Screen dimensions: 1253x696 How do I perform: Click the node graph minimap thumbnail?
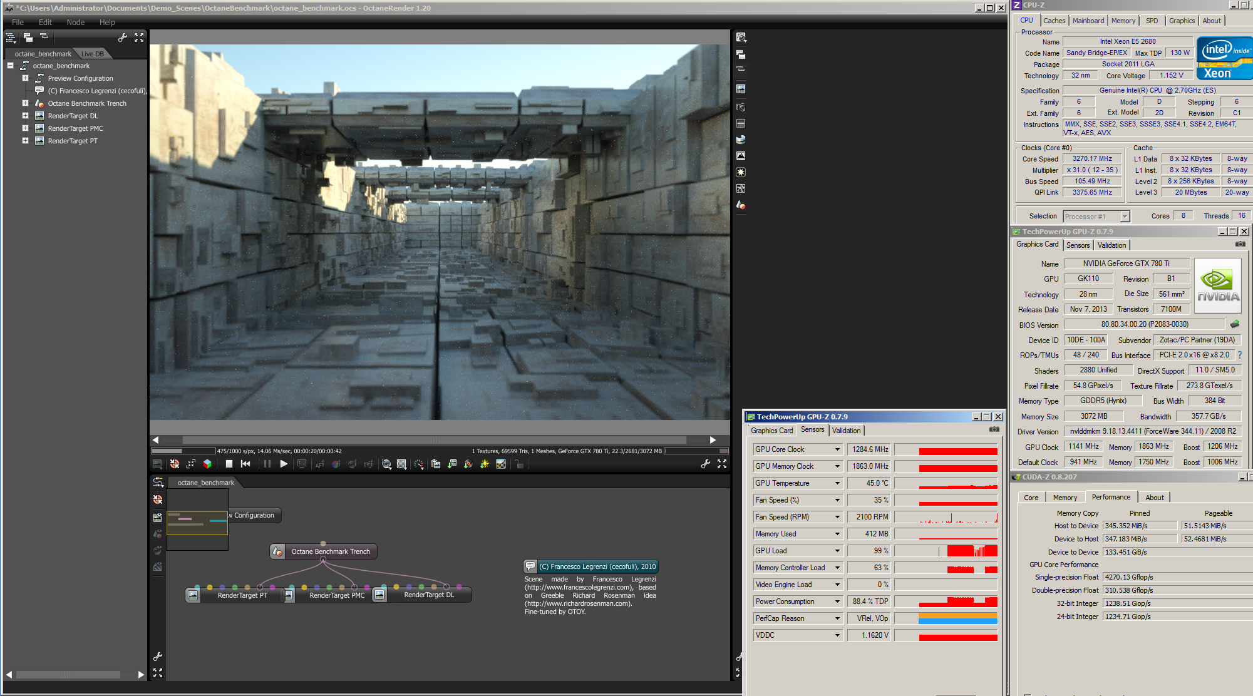[197, 519]
